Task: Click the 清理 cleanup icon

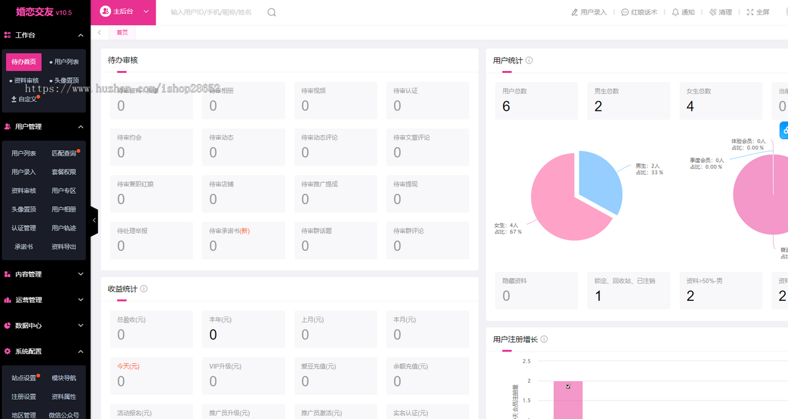Action: point(712,12)
